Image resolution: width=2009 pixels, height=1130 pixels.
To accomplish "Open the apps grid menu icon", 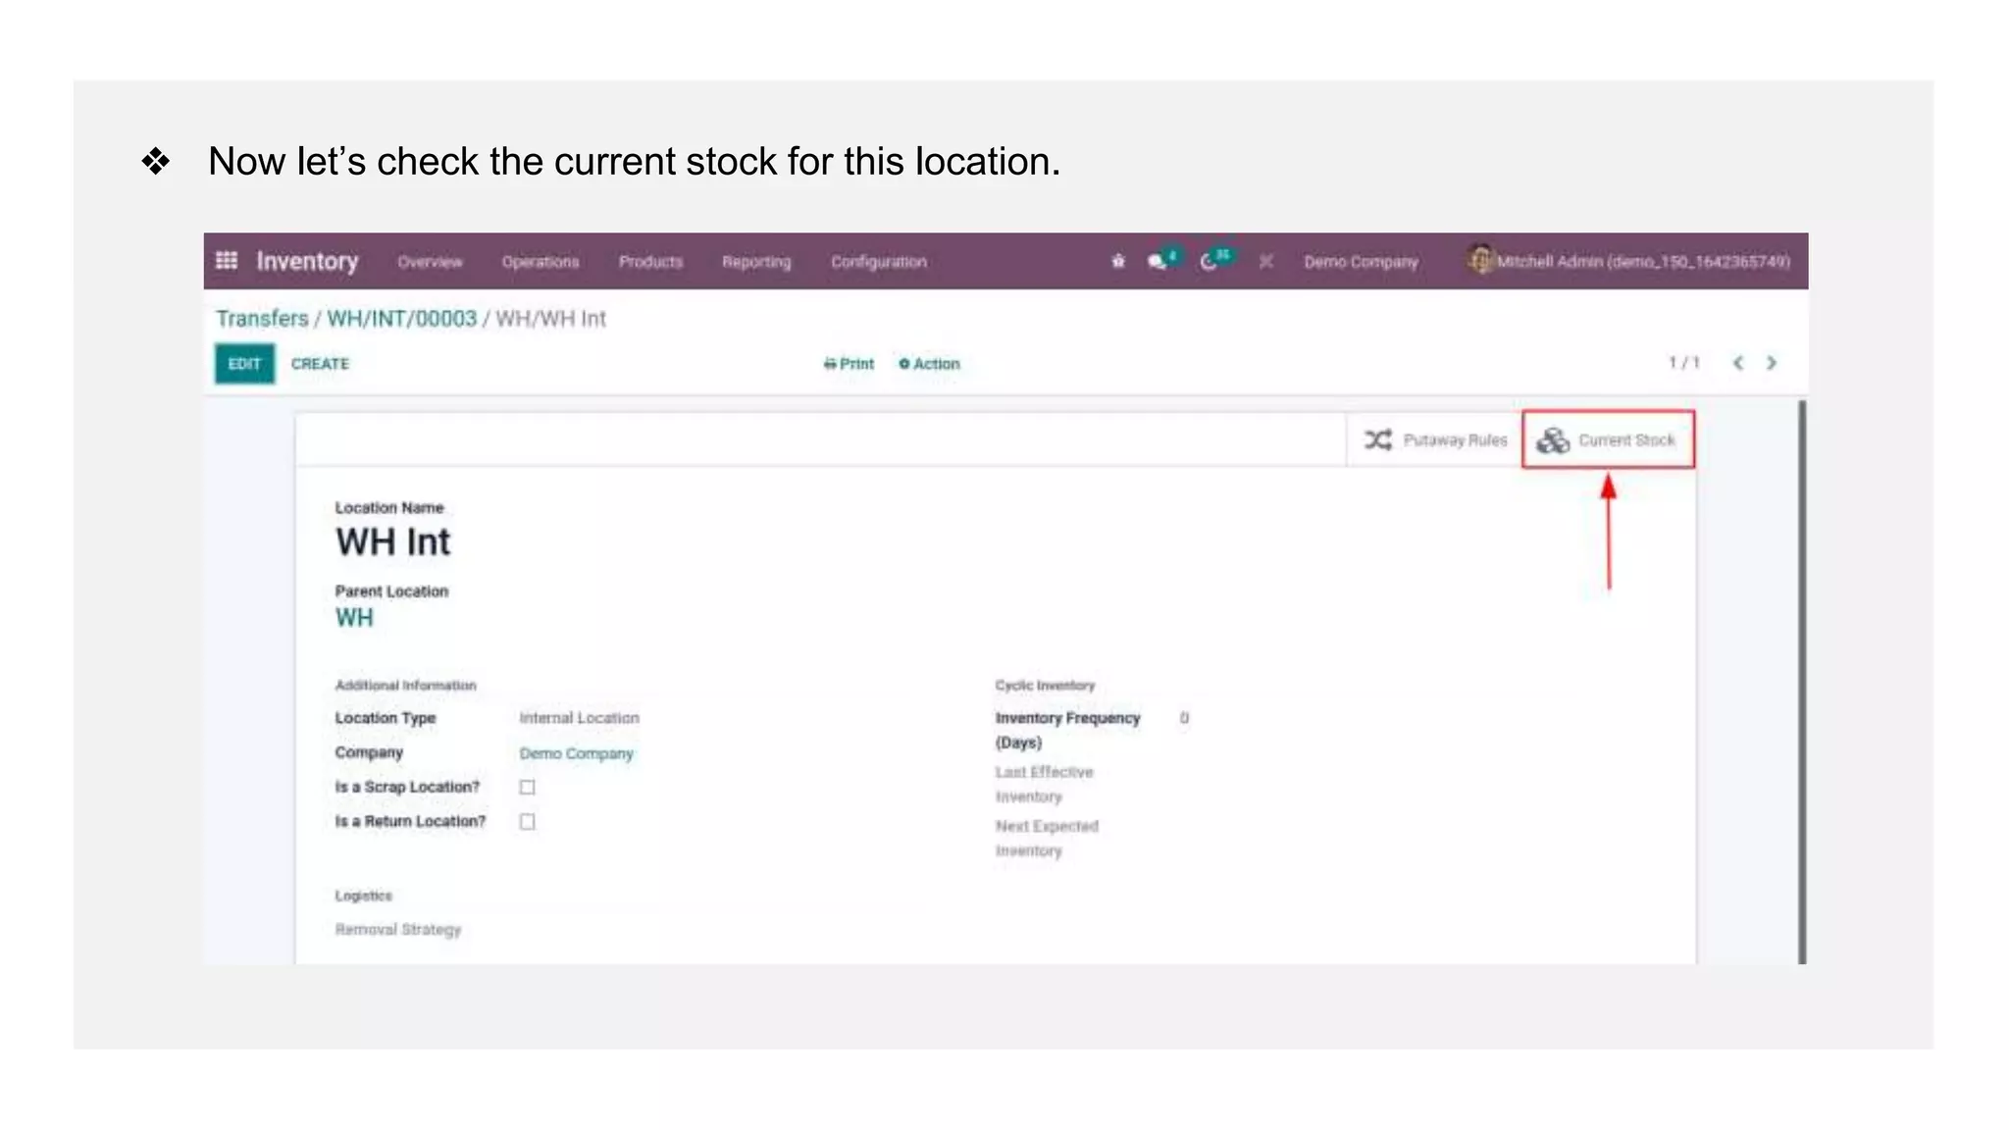I will [227, 261].
